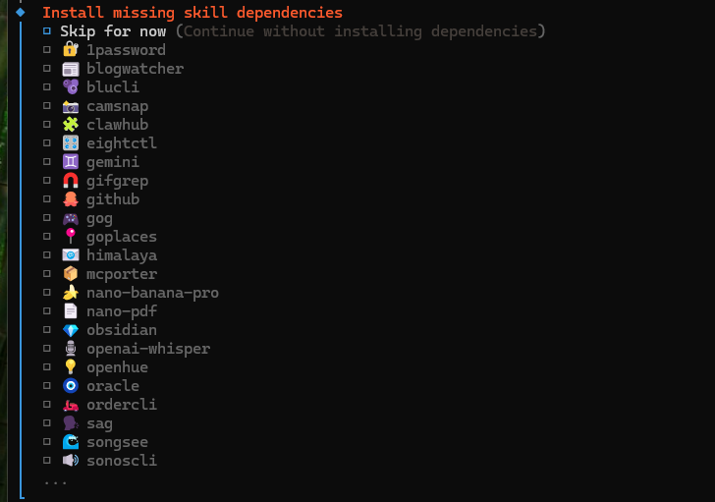Click the banana icon beside nano-banana-pro
715x502 pixels.
[x=70, y=293]
